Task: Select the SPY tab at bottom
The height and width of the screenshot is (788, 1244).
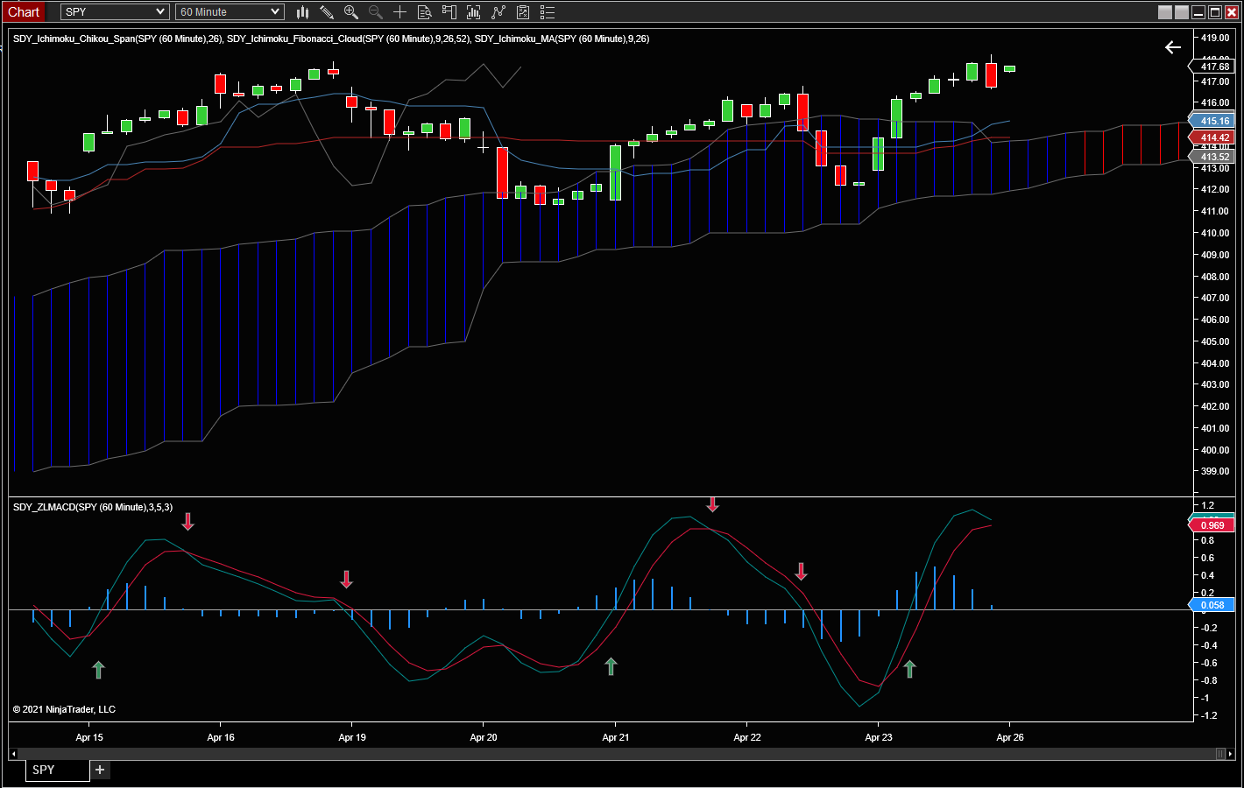Action: [57, 770]
